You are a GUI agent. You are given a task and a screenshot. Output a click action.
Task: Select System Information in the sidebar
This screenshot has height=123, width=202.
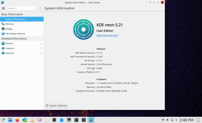pos(22,19)
